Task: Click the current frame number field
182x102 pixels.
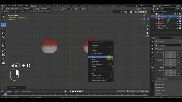Action: coord(121,91)
